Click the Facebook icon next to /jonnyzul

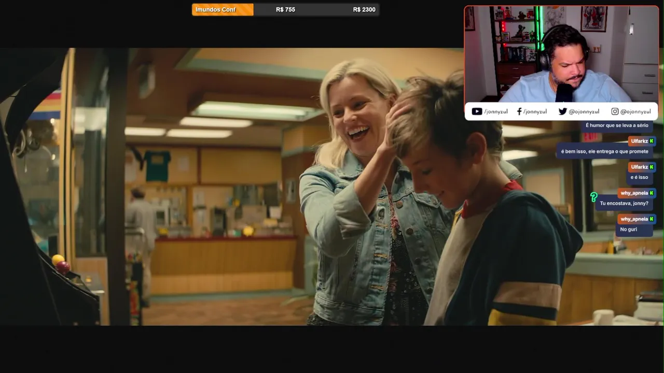519,111
